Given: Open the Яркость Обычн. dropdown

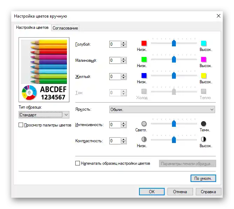Looking at the screenshot, I should tap(162, 110).
